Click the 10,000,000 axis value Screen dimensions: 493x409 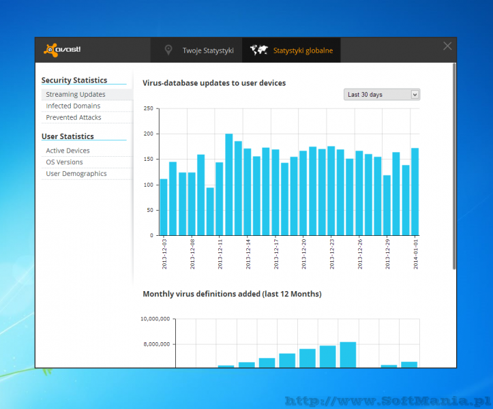point(155,319)
